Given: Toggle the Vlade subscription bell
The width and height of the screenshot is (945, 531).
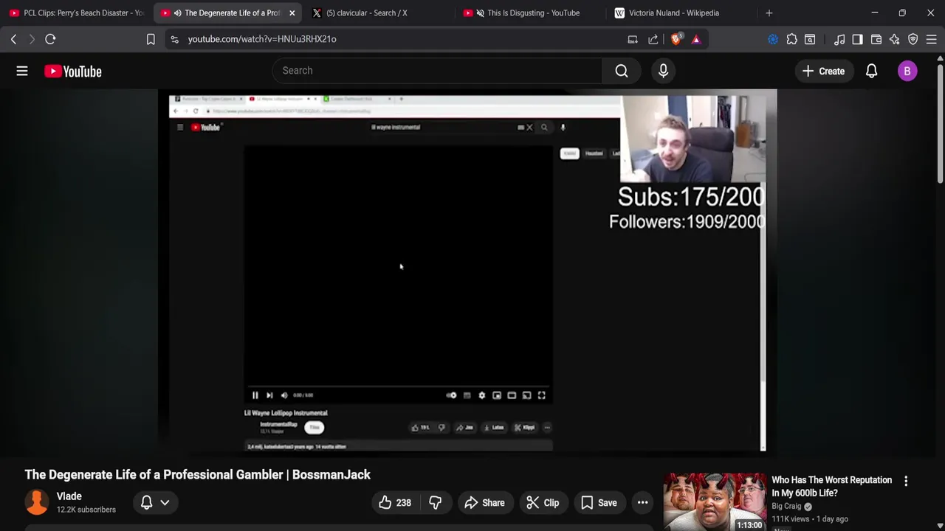Looking at the screenshot, I should 146,503.
